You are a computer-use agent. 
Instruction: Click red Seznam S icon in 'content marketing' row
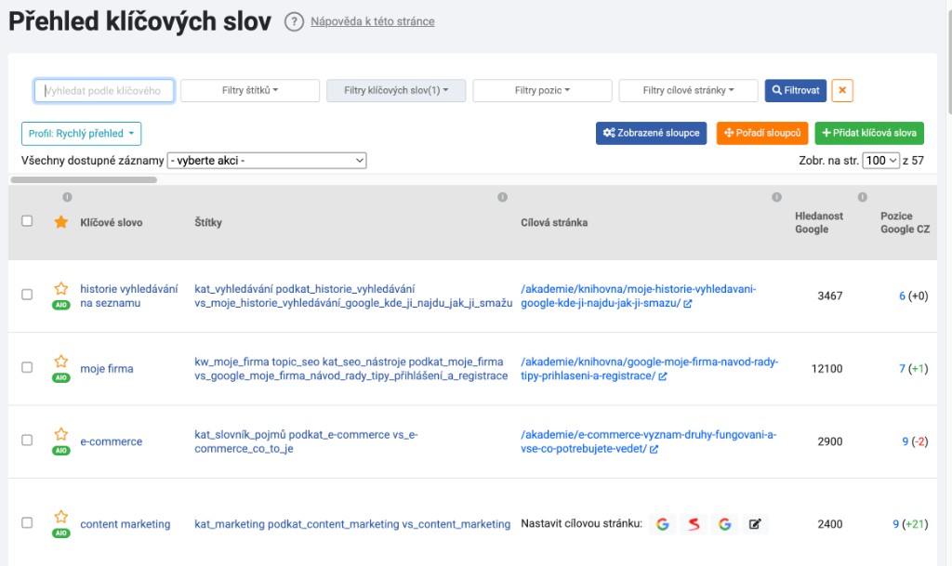coord(694,524)
